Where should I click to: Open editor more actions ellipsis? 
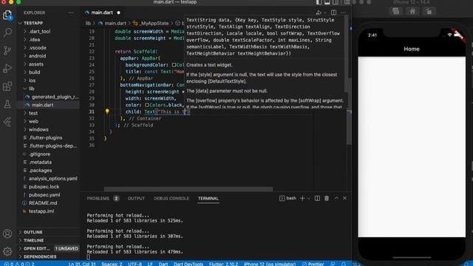pyautogui.click(x=343, y=13)
